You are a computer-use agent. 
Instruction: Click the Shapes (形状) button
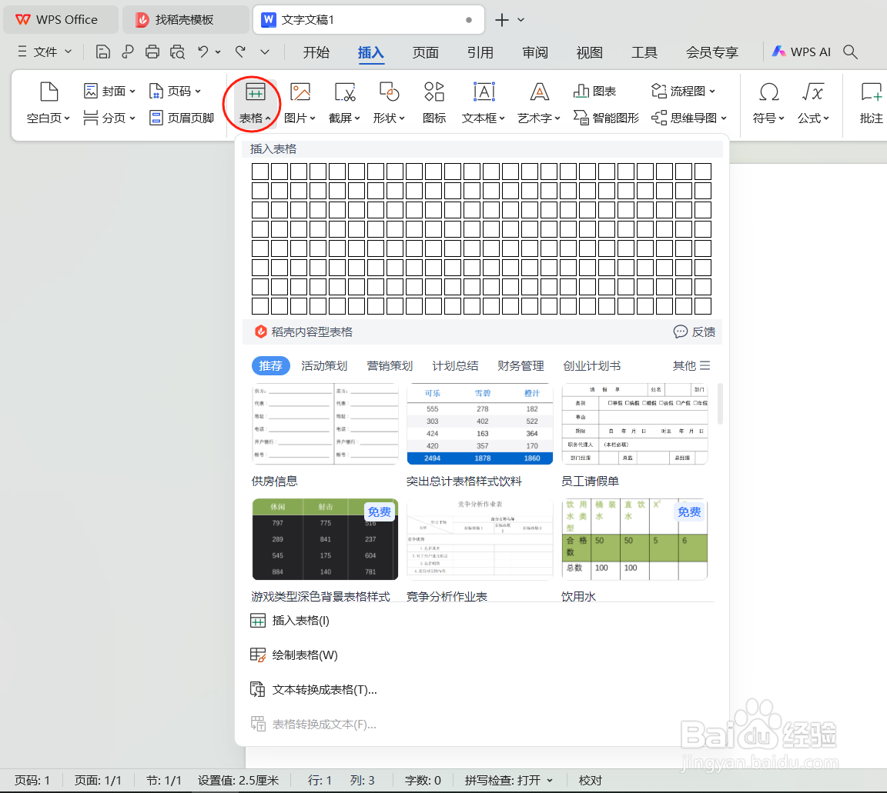tap(389, 103)
